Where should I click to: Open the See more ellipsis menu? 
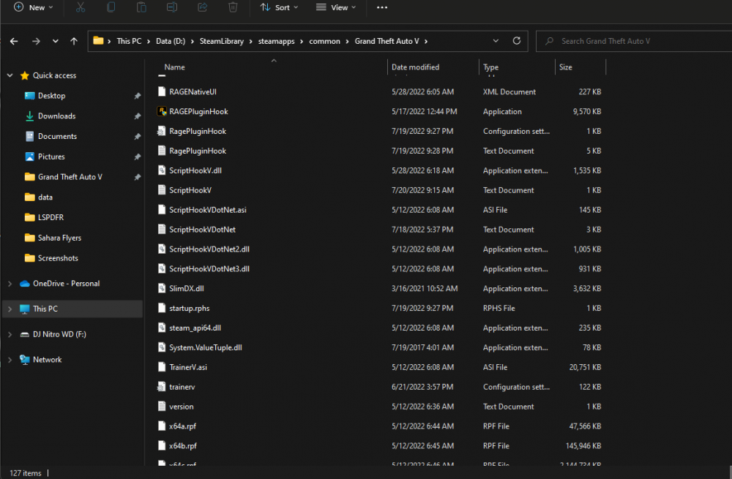[x=381, y=7]
